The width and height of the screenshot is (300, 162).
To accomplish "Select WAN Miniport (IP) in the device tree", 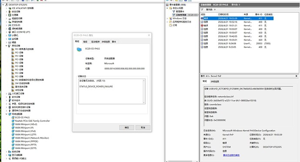I will point(24,128).
